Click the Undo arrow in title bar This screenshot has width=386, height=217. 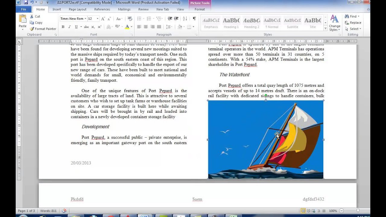click(32, 2)
